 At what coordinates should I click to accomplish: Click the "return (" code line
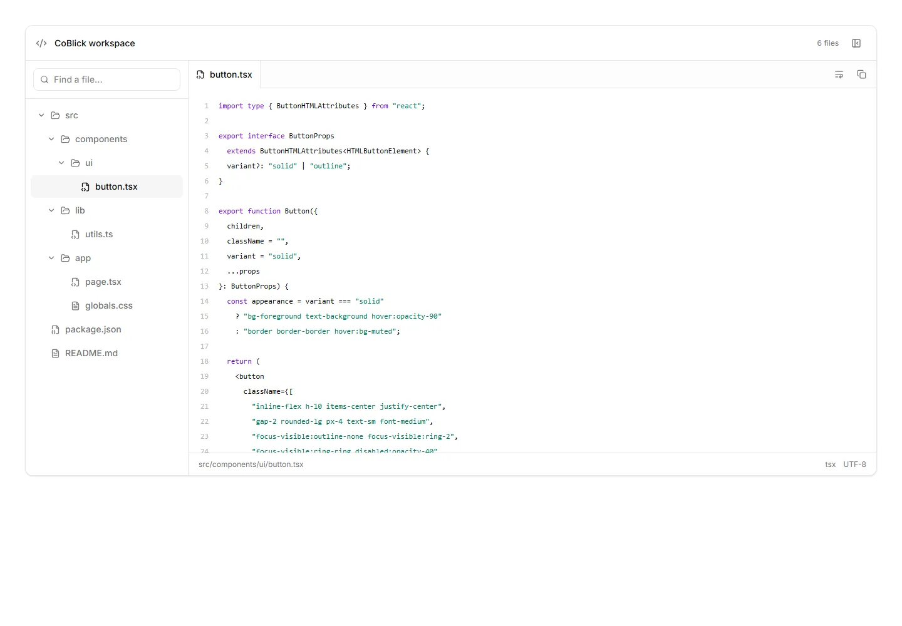tap(243, 361)
